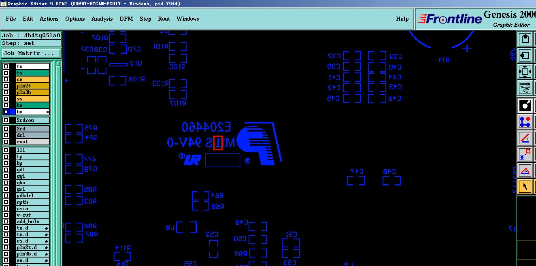The image size is (536, 266).
Task: Click the Job : 4b4tq051a0 field
Action: point(31,36)
